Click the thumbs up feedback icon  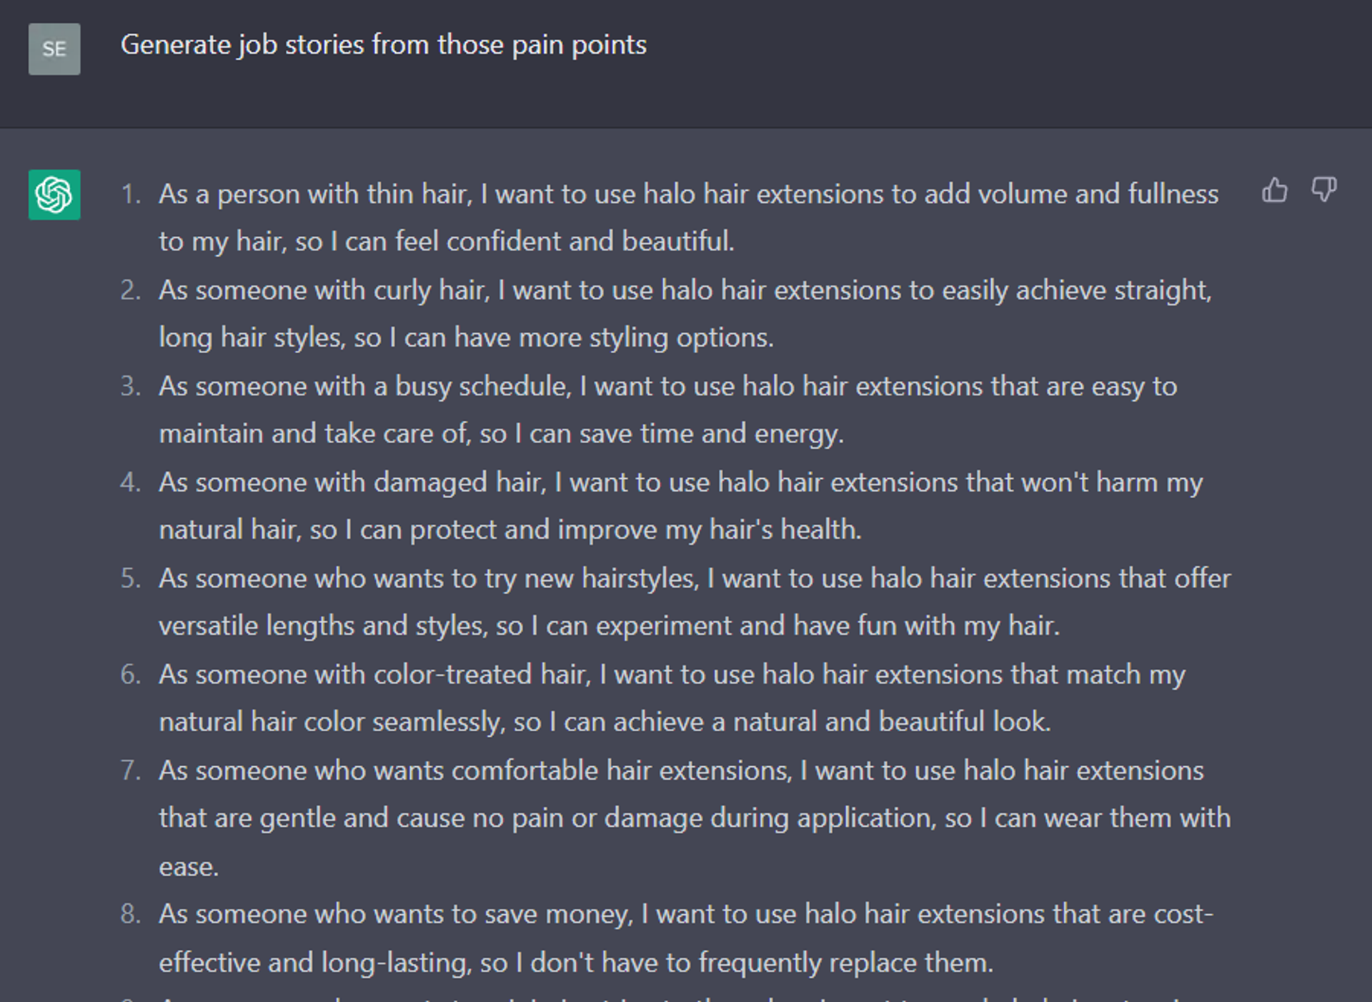coord(1274,190)
